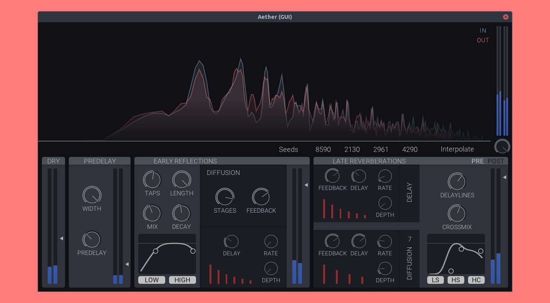Click the DRY section header
The width and height of the screenshot is (550, 303).
point(54,161)
